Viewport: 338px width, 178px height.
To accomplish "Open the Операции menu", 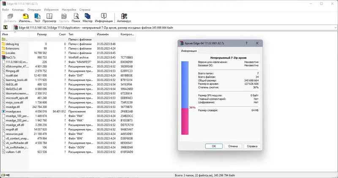I will pyautogui.click(x=34, y=10).
